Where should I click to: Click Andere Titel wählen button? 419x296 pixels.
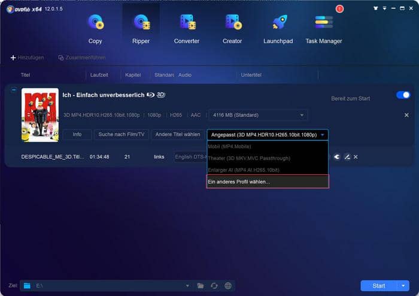(x=178, y=134)
